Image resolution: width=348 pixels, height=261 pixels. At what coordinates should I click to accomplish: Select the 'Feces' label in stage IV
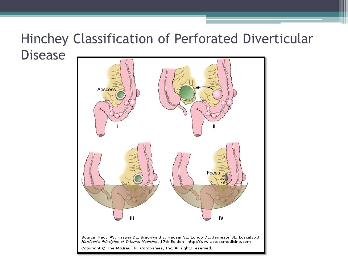213,173
